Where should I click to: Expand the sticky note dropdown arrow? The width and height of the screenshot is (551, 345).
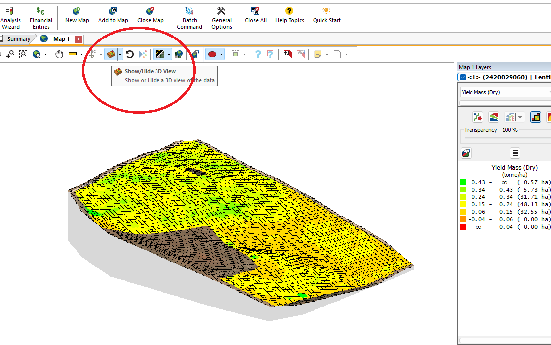[327, 54]
